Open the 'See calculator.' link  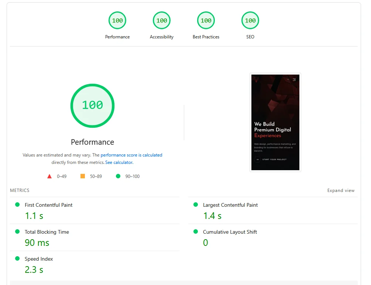(x=119, y=162)
